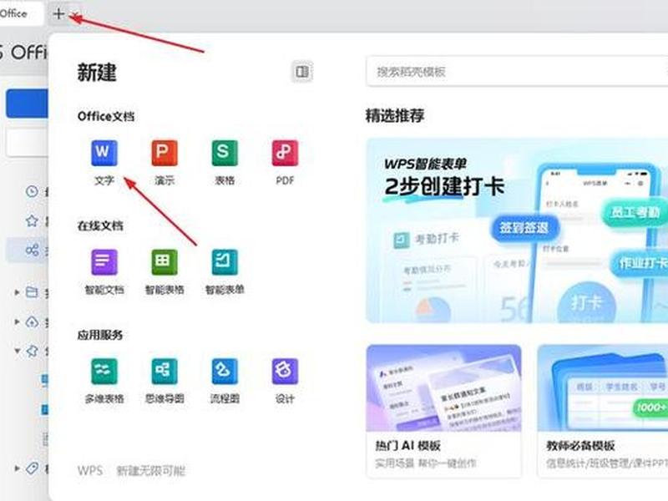The width and height of the screenshot is (668, 501).
Task: Open the folder icon in sidebar
Action: [32, 292]
